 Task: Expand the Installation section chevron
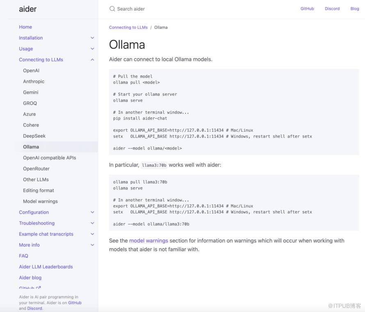click(x=92, y=38)
